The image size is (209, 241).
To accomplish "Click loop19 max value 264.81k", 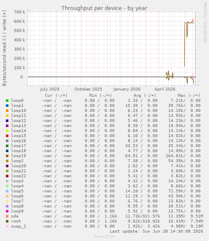I will [176, 156].
